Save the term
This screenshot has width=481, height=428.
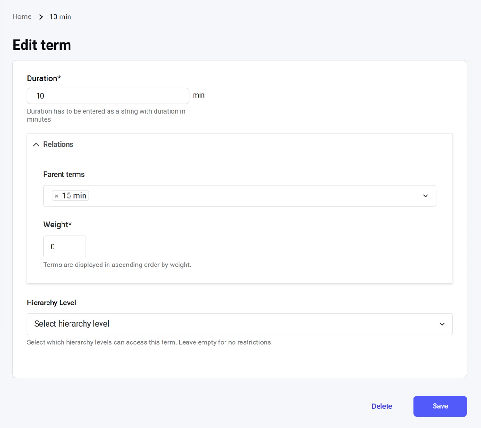click(x=440, y=406)
